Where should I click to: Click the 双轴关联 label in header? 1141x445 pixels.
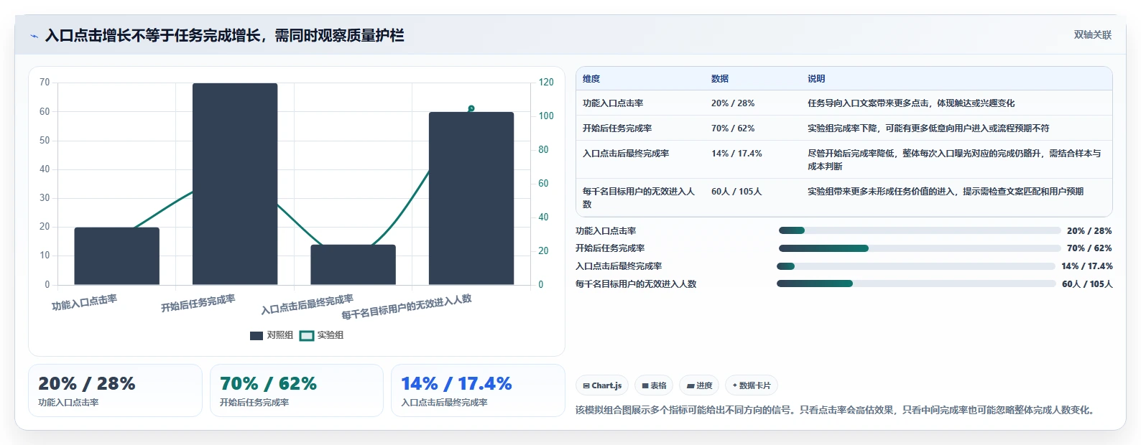point(1092,35)
